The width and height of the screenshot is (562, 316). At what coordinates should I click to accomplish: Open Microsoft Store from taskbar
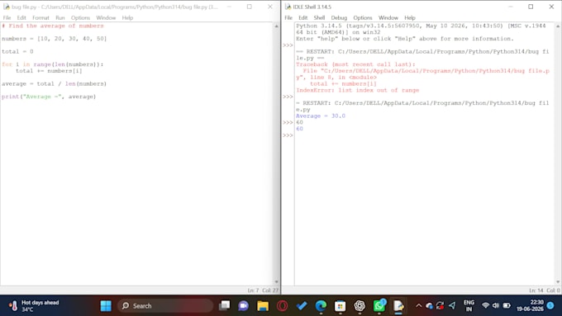pos(341,305)
